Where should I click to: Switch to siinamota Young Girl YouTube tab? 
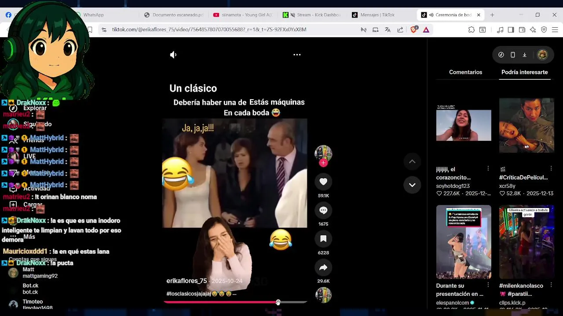[x=243, y=15]
